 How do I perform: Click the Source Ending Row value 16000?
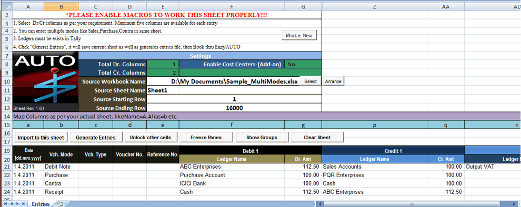234,108
